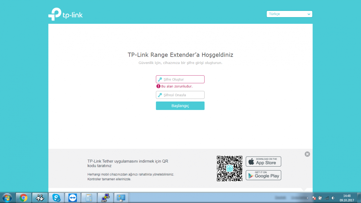
Task: Open Skype from the taskbar
Action: click(x=56, y=198)
